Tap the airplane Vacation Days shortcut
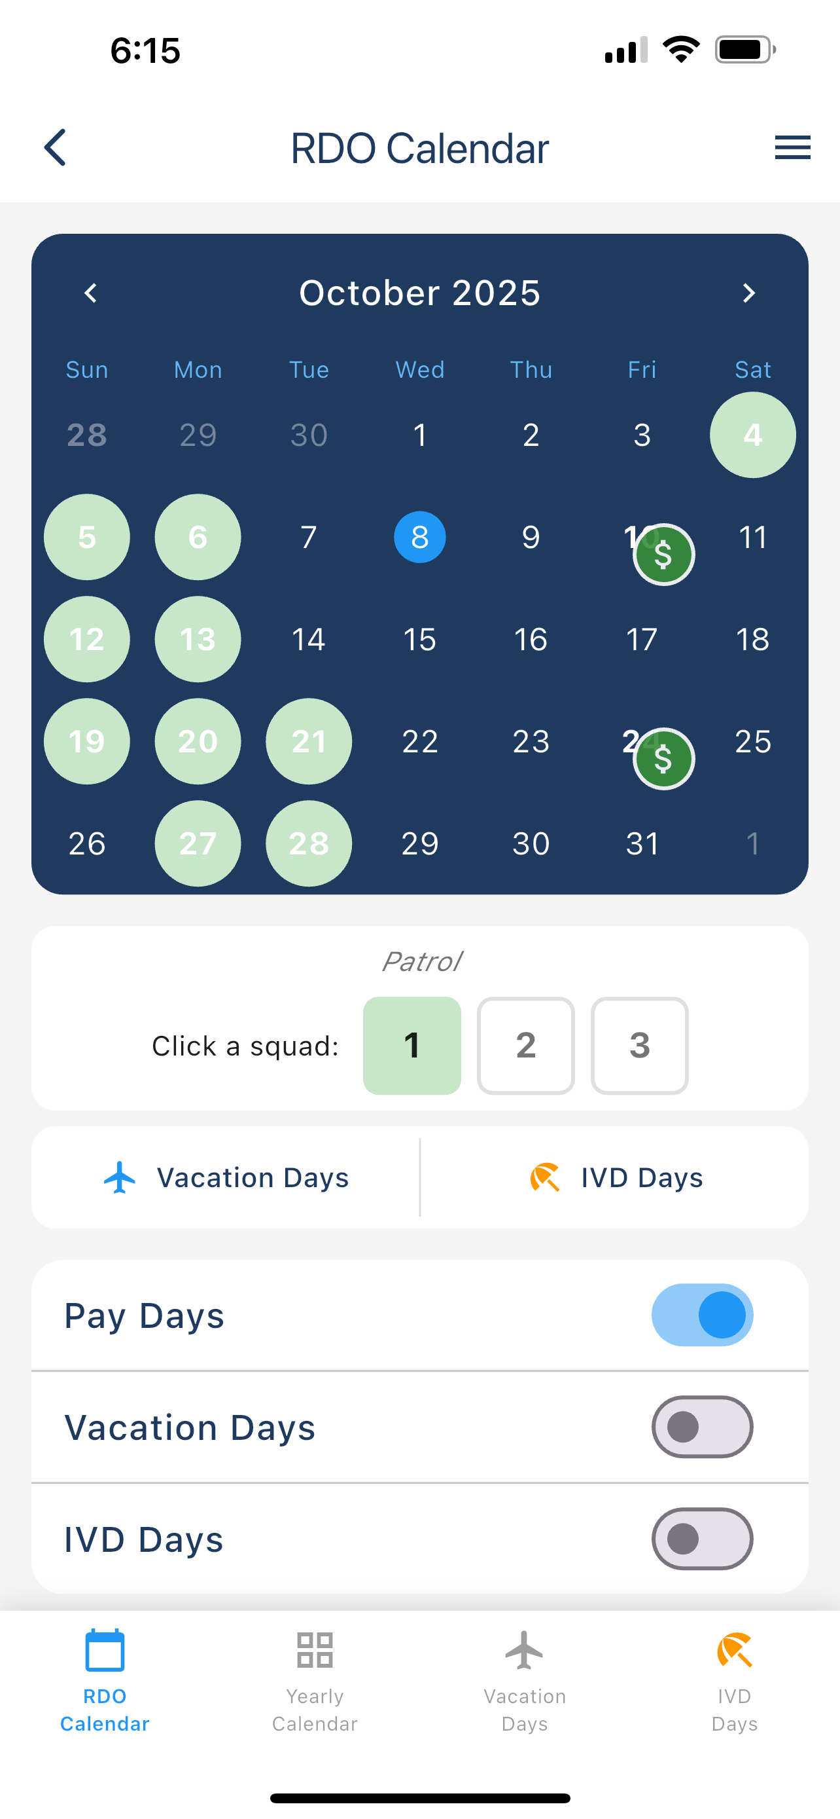Image resolution: width=840 pixels, height=1819 pixels. pos(226,1177)
